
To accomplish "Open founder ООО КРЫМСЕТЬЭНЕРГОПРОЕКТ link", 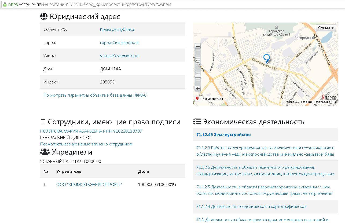I will (89, 185).
